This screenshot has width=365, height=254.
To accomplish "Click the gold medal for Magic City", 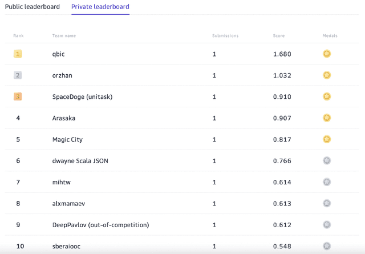I will pos(327,139).
